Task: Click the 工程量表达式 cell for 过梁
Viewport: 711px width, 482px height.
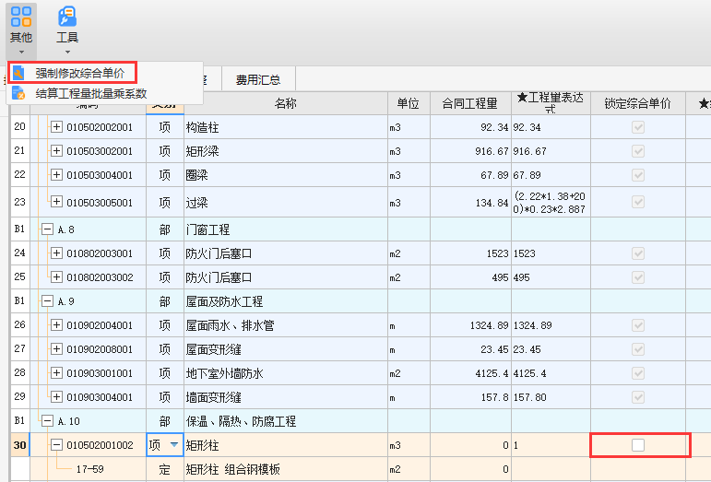Action: pos(551,202)
